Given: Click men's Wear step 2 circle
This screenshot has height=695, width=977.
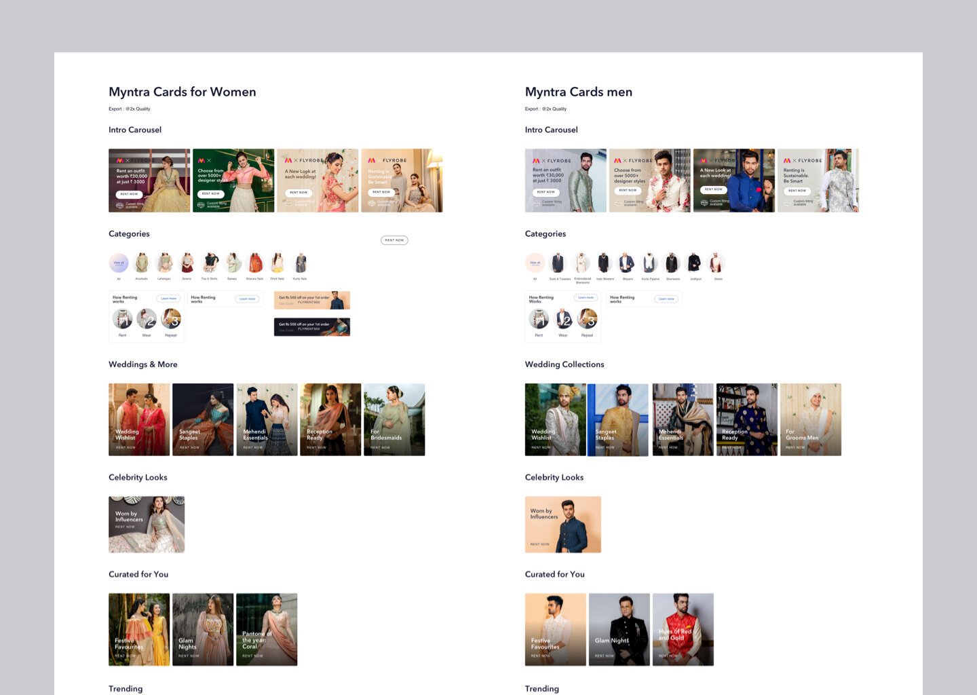Looking at the screenshot, I should pyautogui.click(x=563, y=318).
